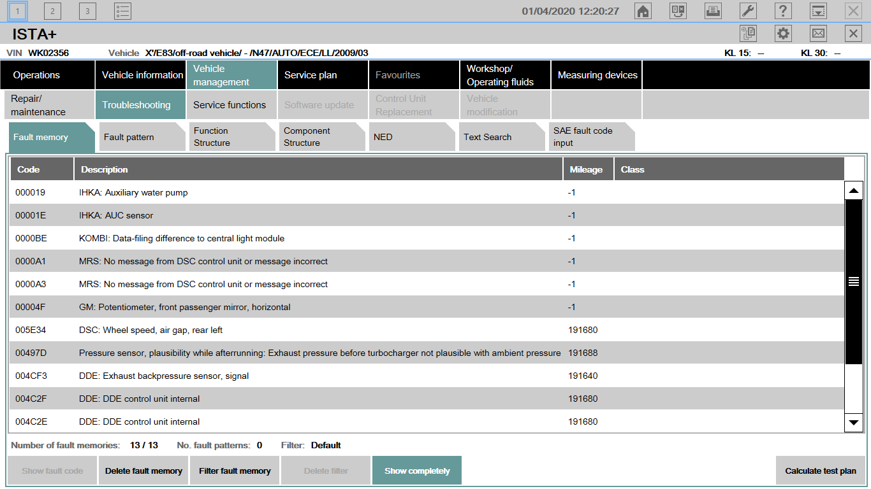Go to the home screen icon
This screenshot has width=871, height=489.
coord(643,11)
